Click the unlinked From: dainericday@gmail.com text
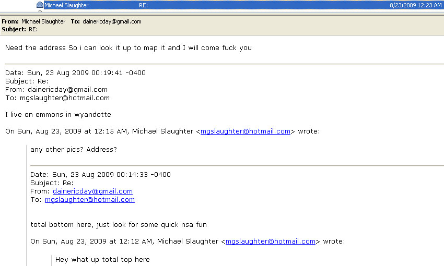This screenshot has width=444, height=266. point(56,90)
